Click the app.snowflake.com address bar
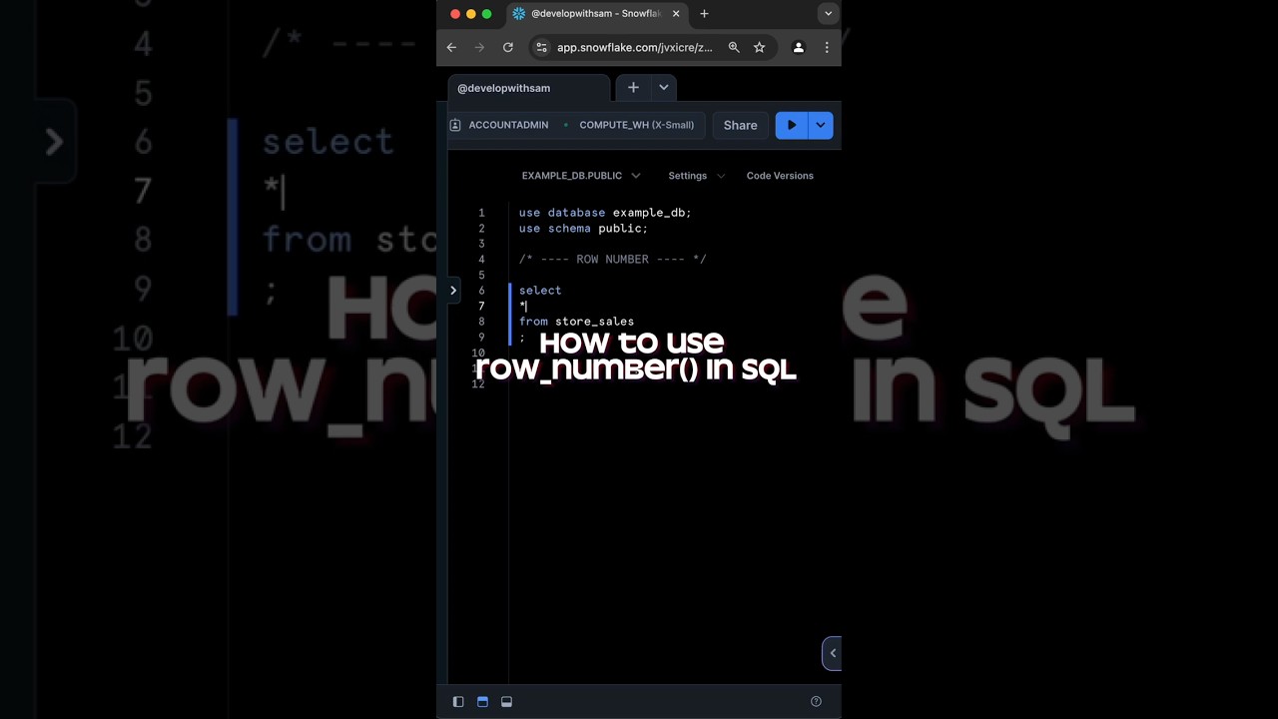The height and width of the screenshot is (719, 1278). tap(635, 47)
